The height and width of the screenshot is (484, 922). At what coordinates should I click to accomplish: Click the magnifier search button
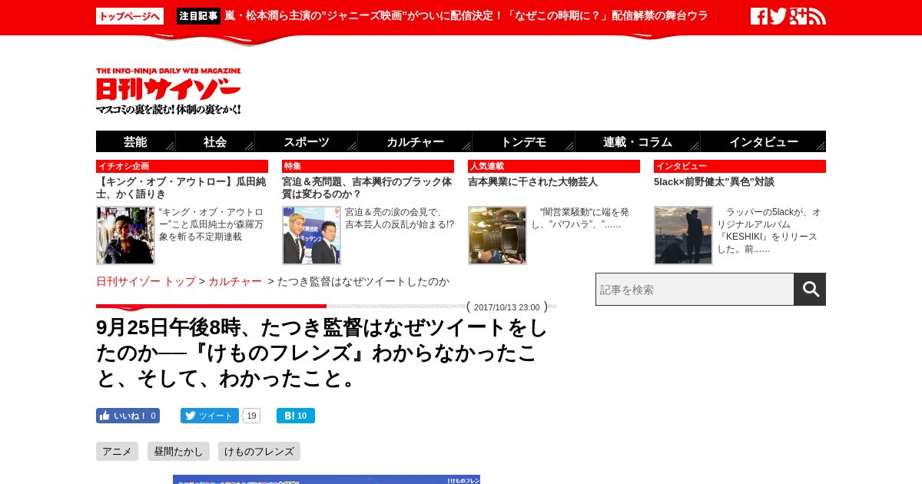(x=810, y=289)
